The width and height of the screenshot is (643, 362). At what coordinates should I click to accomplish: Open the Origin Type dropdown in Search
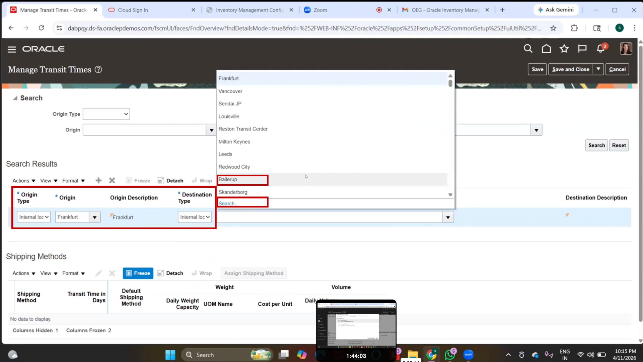click(x=106, y=114)
